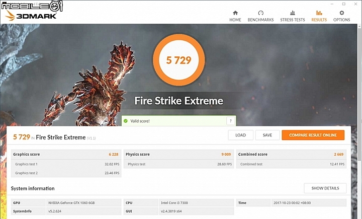Click Graphics test 1 row
Screen dimensions: 362x219
point(66,164)
